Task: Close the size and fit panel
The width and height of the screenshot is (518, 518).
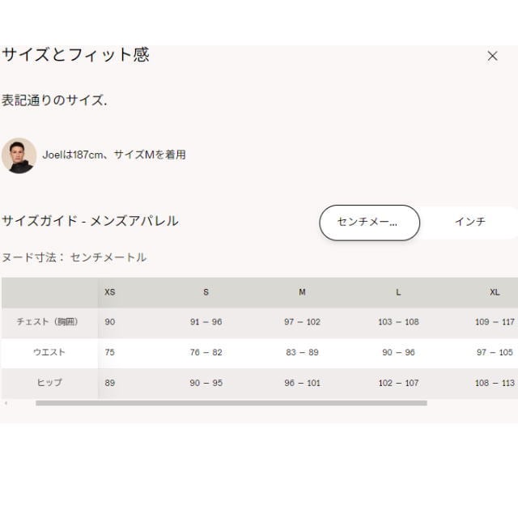Action: [492, 56]
